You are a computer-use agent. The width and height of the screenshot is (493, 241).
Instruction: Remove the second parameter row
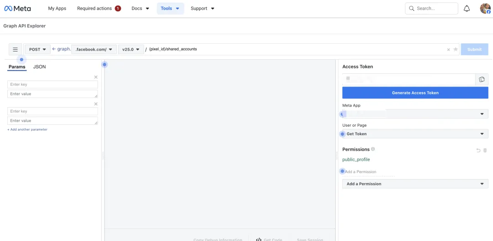click(96, 104)
